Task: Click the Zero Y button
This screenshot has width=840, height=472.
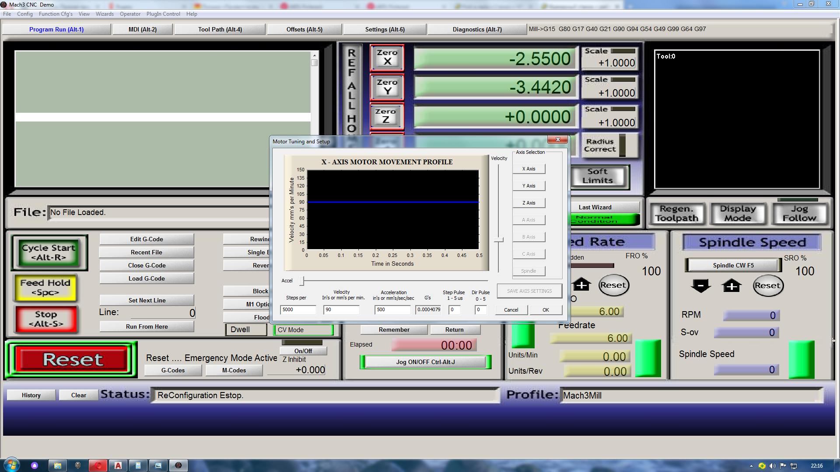Action: 387,87
